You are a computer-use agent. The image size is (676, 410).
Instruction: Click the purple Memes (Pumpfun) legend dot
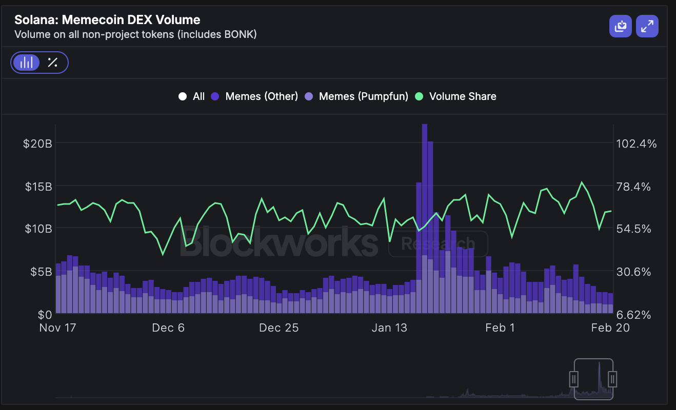[309, 96]
